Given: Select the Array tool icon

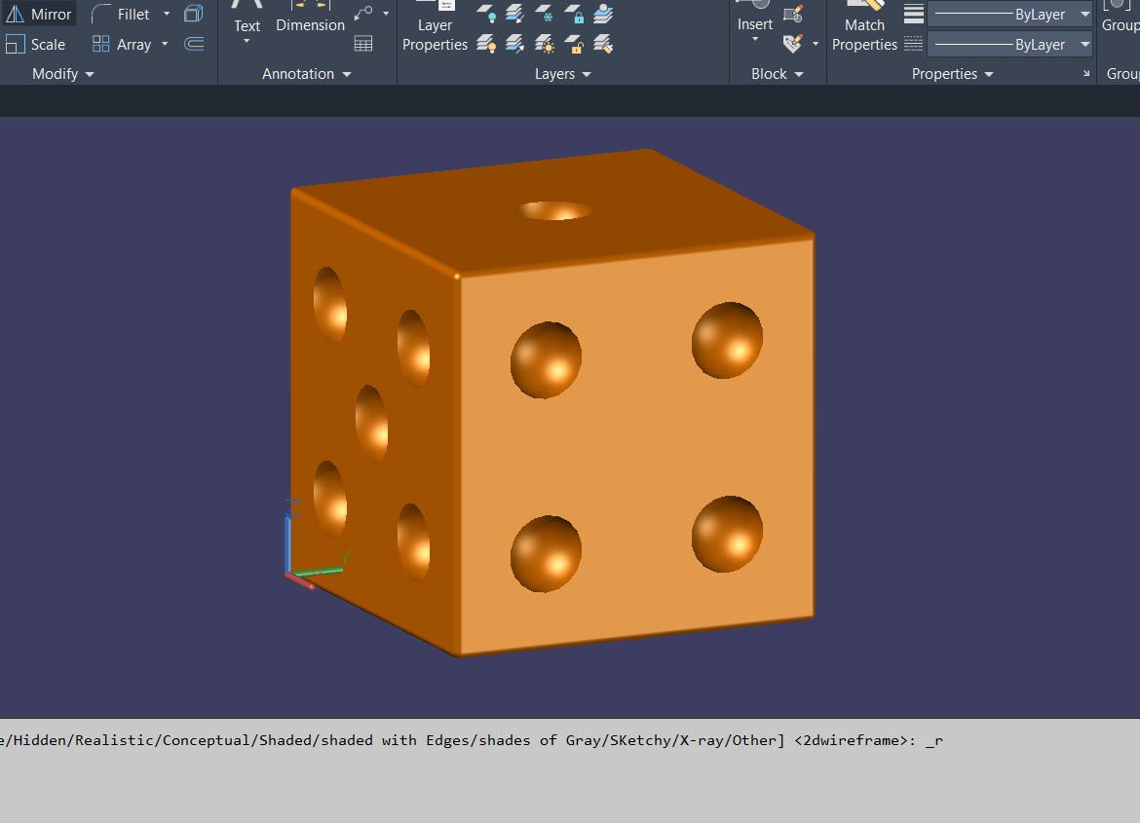Looking at the screenshot, I should click(101, 44).
